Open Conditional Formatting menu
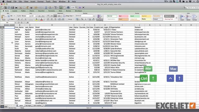The height and width of the screenshot is (112, 199). 99,18
